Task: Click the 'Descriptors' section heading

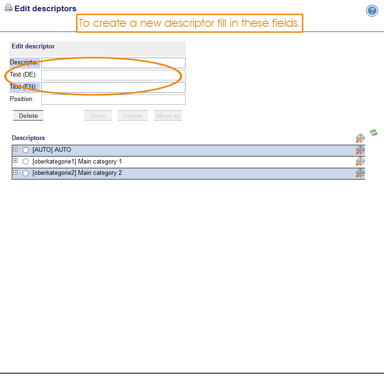Action: [28, 138]
